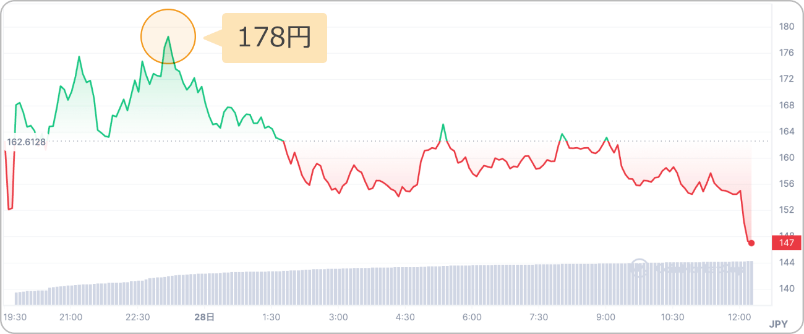The image size is (804, 334).
Task: Click the 164 price axis value
Action: pos(787,131)
